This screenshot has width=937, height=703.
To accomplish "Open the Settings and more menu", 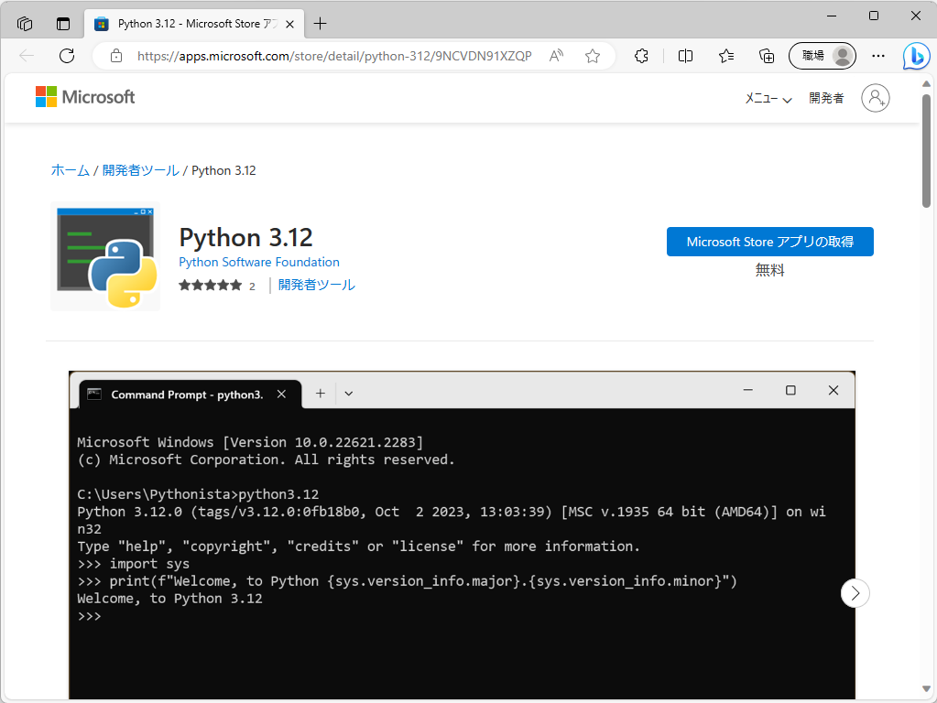I will pyautogui.click(x=877, y=56).
